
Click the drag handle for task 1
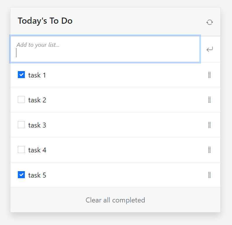(209, 75)
